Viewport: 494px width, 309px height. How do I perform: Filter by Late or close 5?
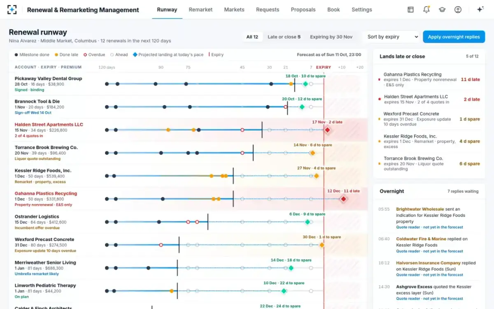[284, 37]
